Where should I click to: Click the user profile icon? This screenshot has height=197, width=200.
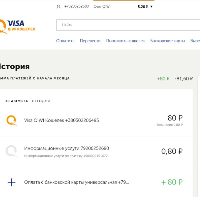click(x=58, y=7)
